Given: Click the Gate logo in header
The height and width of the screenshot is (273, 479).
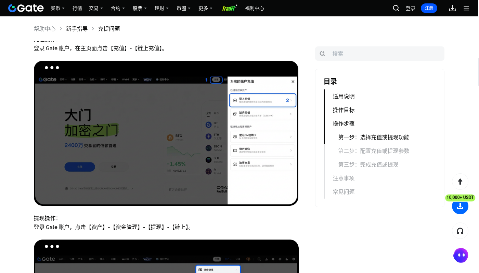Looking at the screenshot, I should [x=26, y=8].
